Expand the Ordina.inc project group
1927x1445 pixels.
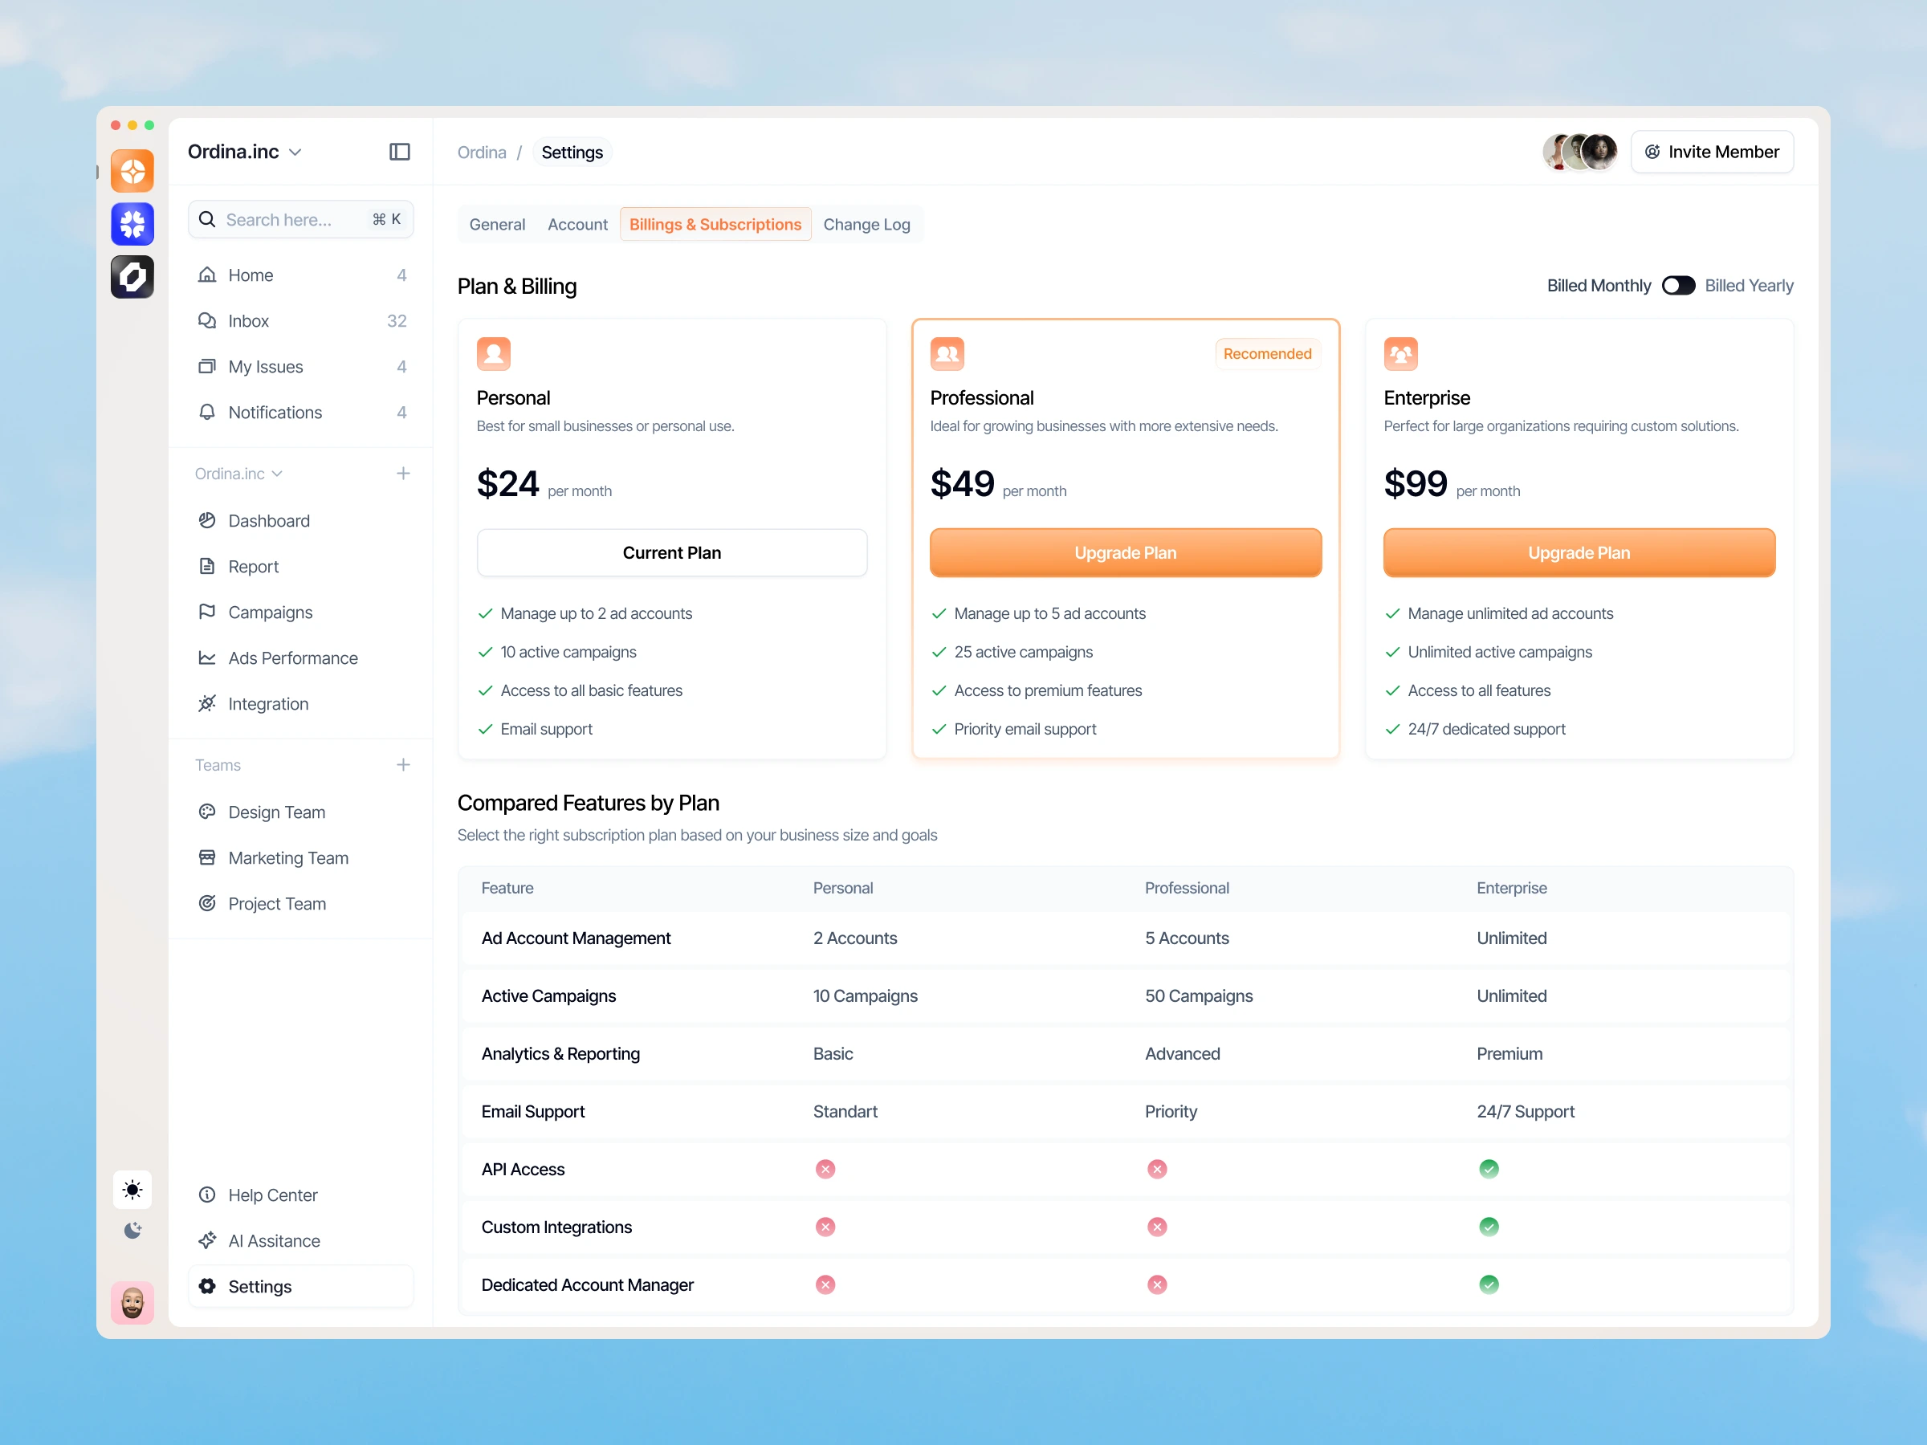coord(237,473)
